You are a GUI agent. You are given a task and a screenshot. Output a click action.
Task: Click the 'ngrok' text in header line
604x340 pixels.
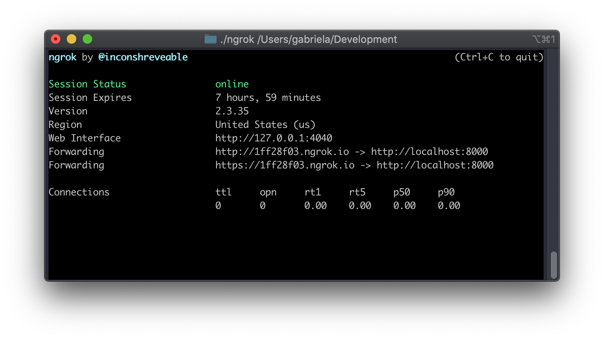62,57
